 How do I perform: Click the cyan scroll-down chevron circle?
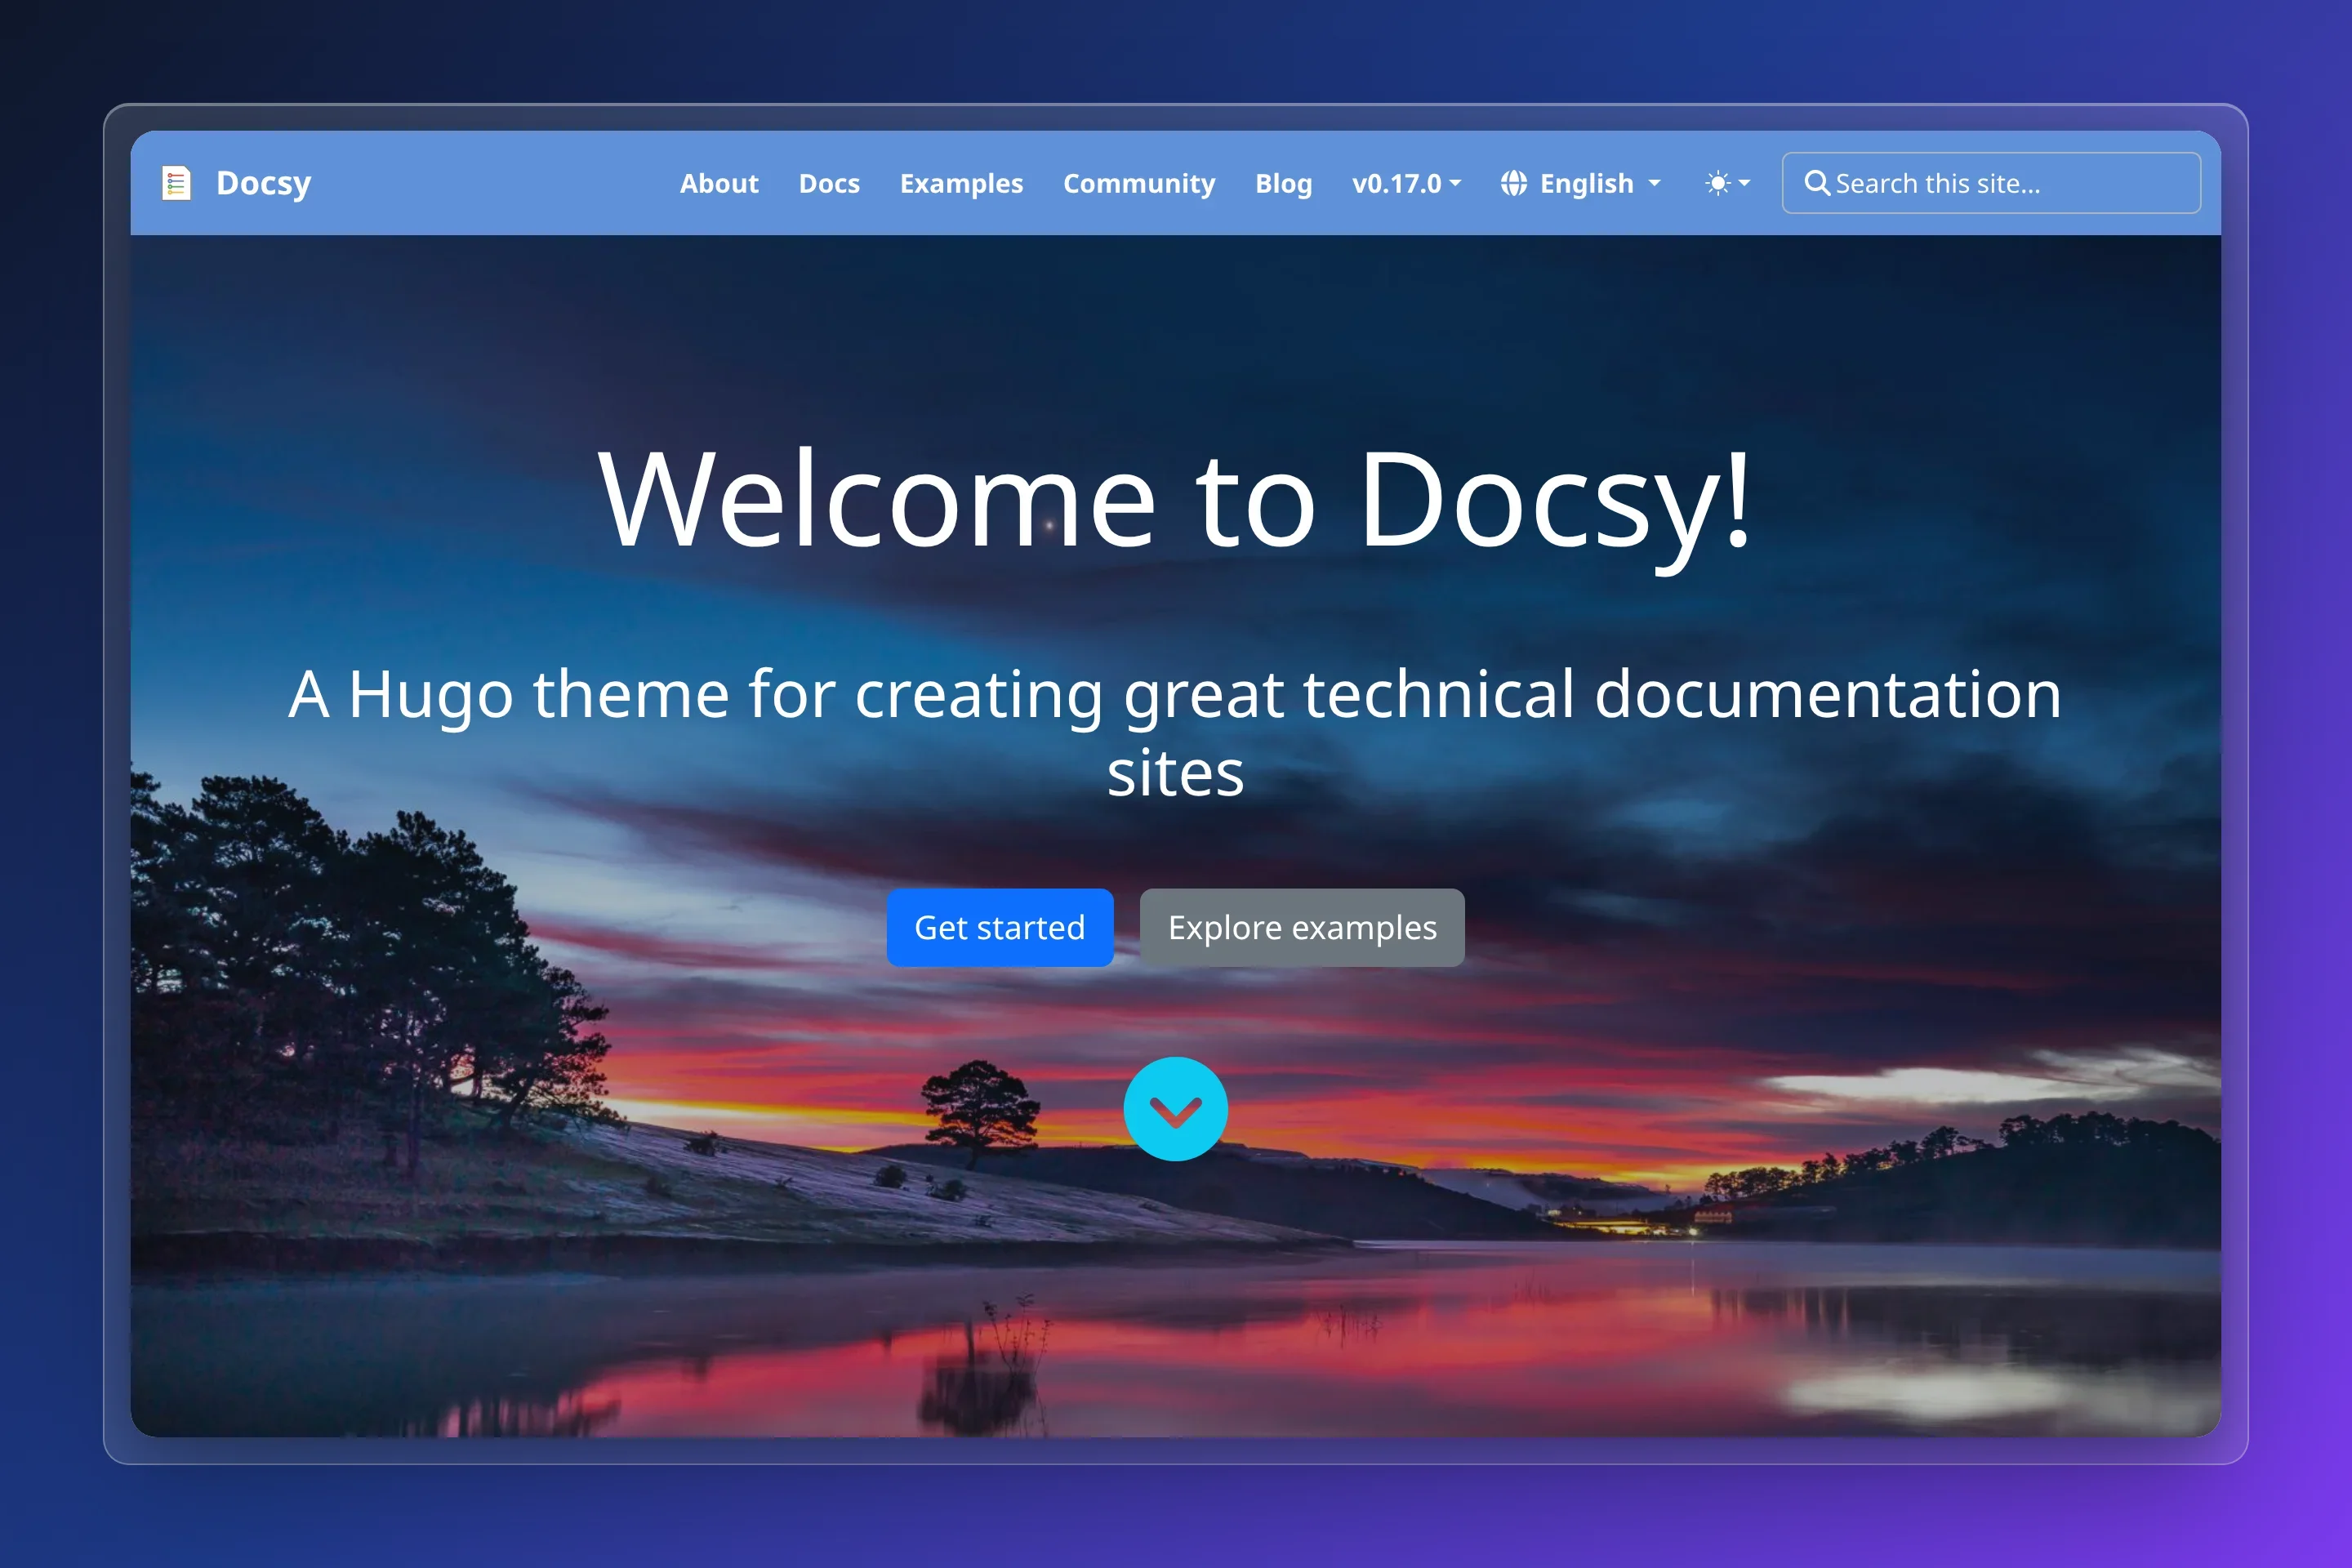click(x=1175, y=1109)
